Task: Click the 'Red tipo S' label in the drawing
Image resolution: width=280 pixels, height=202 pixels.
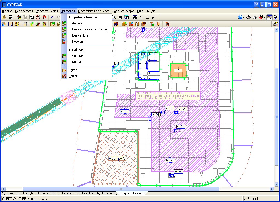Action: pos(117,158)
